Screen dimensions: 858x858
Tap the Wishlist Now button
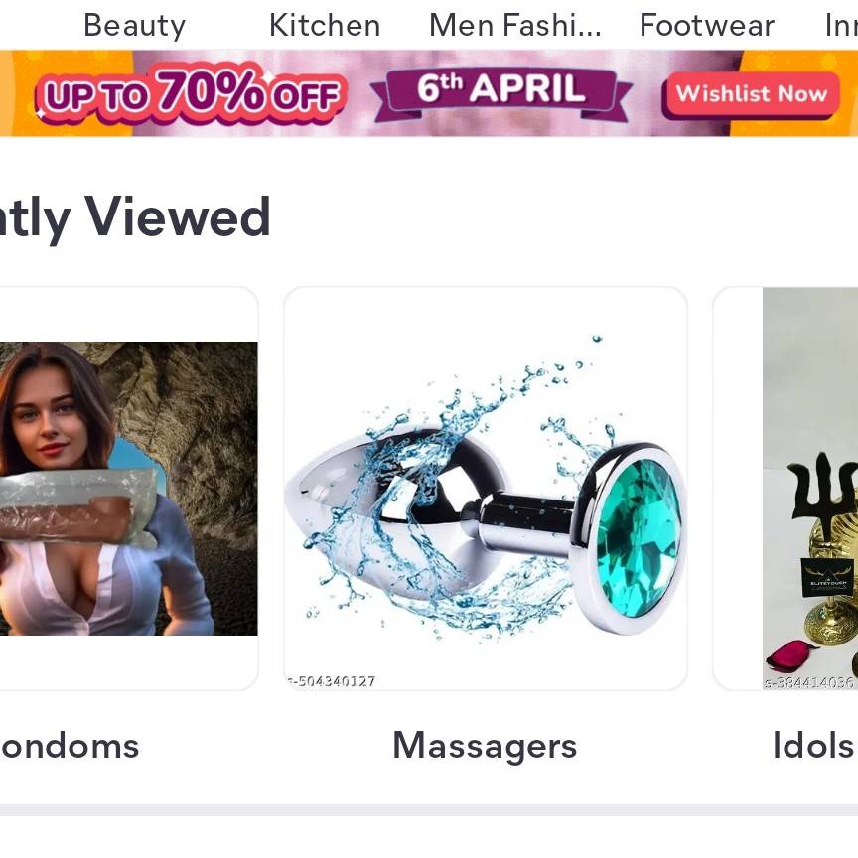point(750,94)
